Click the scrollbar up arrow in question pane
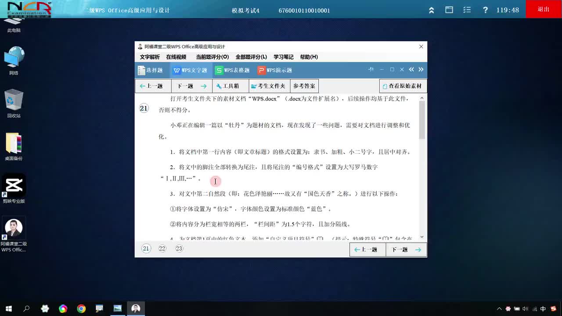 point(422,98)
